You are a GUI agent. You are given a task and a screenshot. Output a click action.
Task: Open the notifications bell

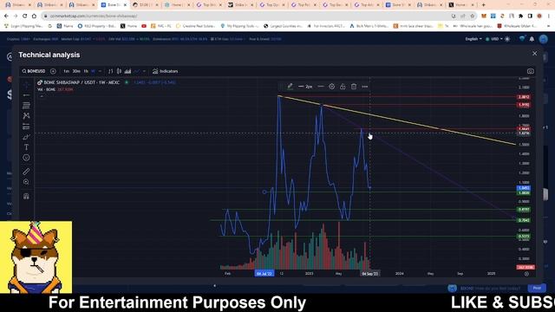[532, 39]
